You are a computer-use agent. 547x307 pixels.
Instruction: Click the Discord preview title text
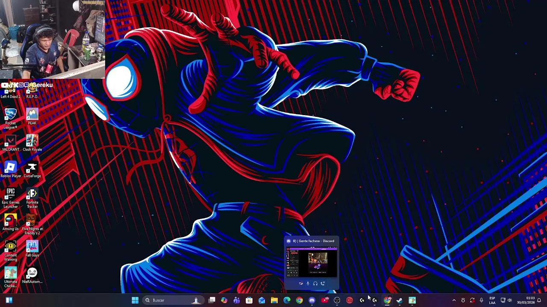pos(314,241)
